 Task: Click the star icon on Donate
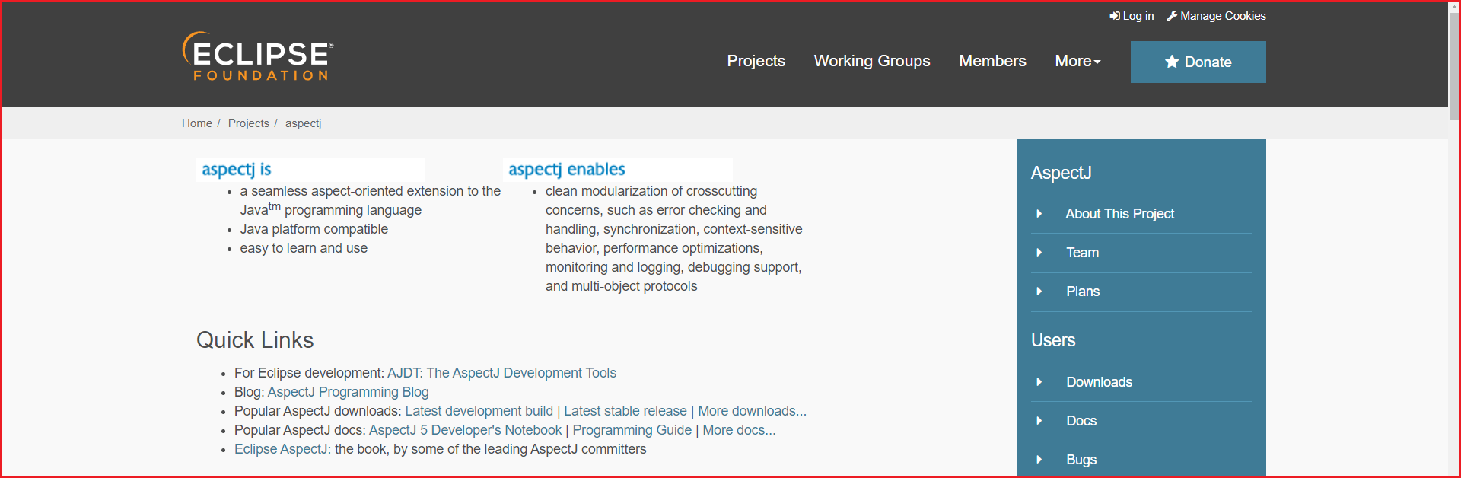1172,62
